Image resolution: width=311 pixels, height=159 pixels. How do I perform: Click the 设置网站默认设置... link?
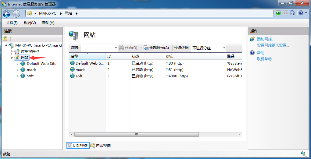tap(273, 45)
